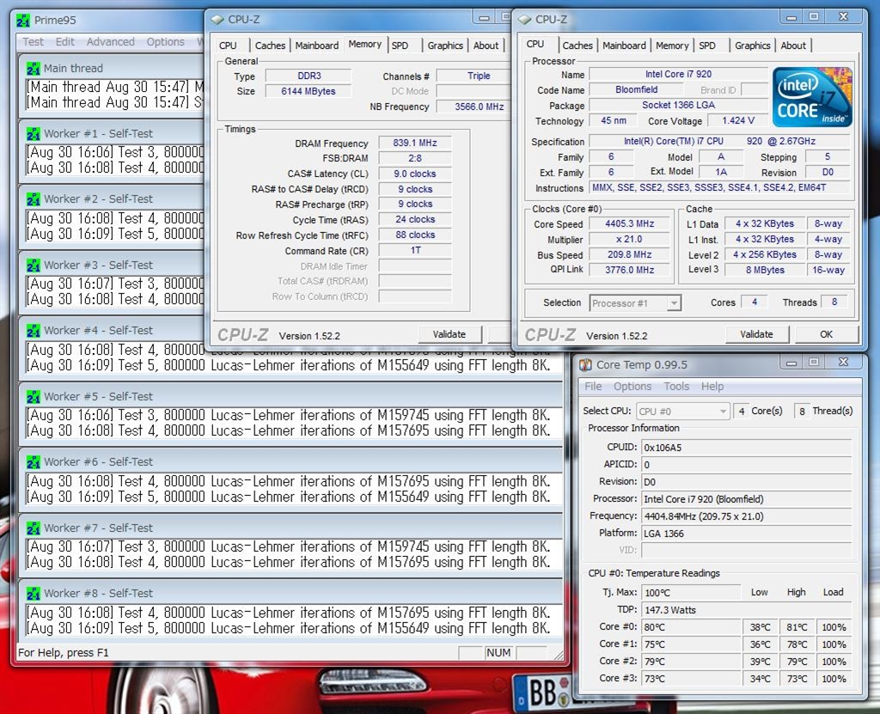Click the NUM indicator in Prime95 status bar

coord(498,653)
